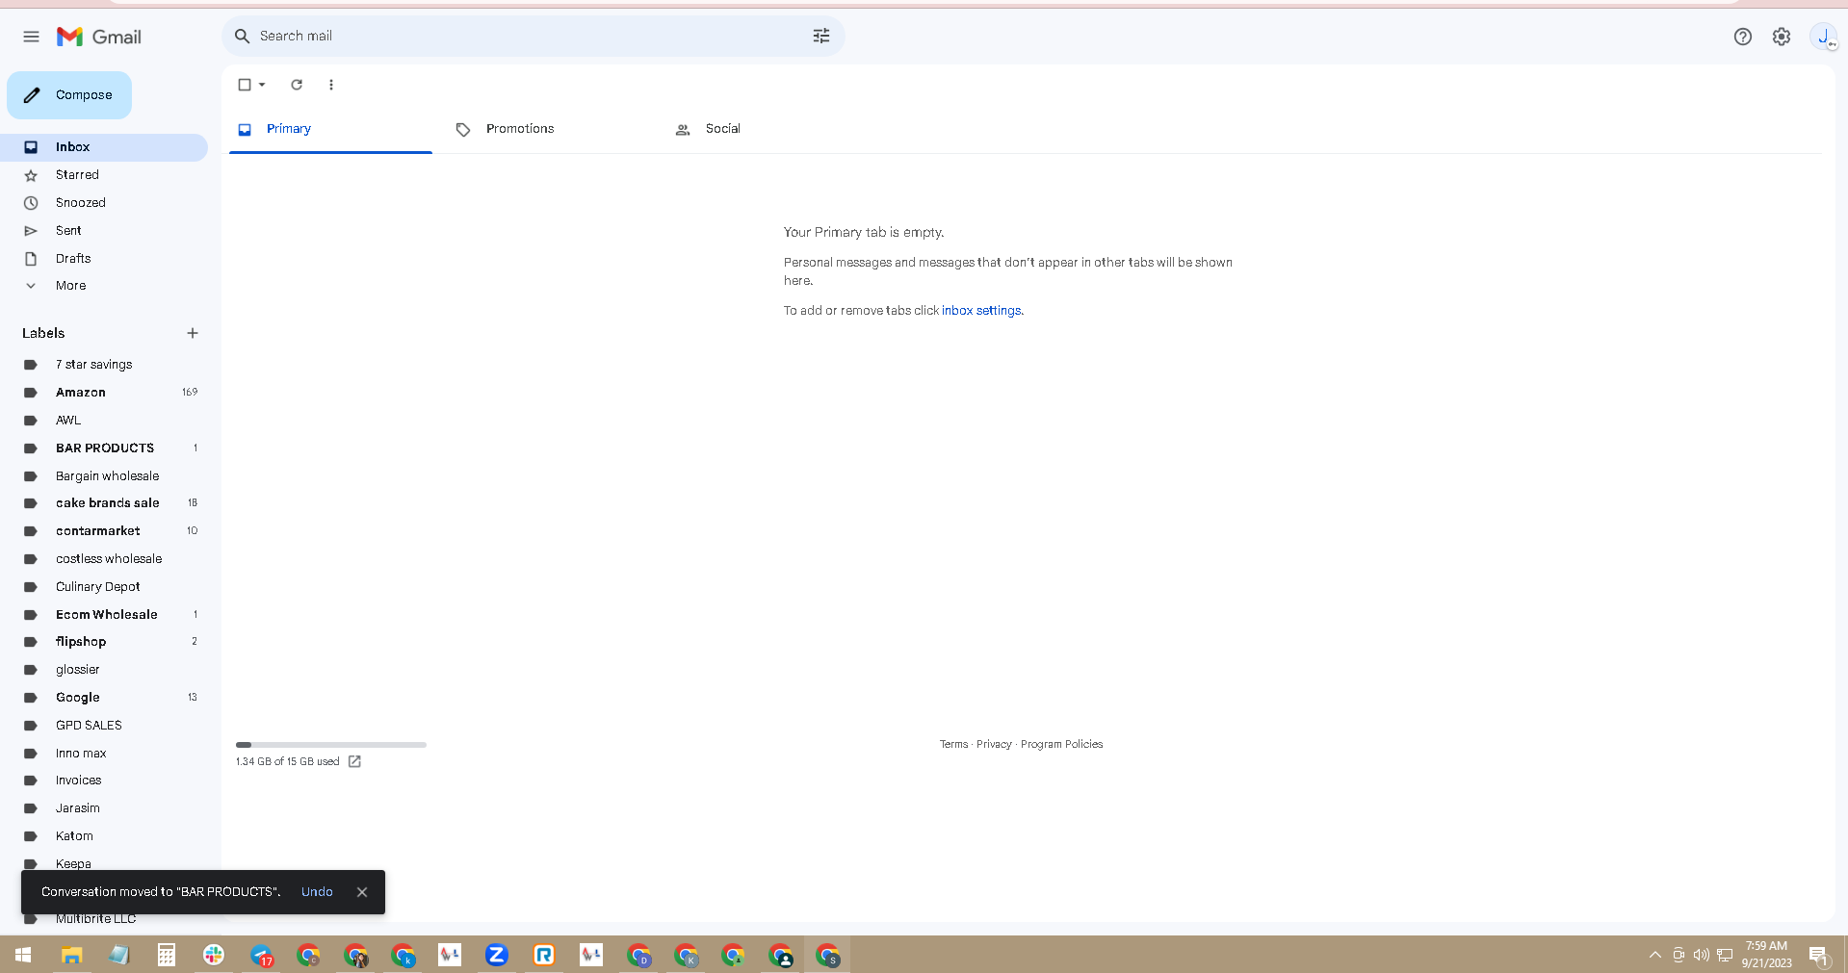Click the Snoozed clock icon in sidebar

(x=31, y=203)
